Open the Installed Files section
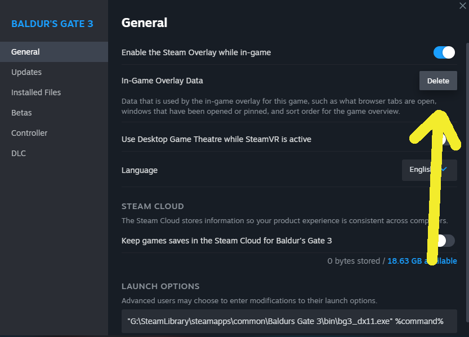This screenshot has height=337, width=469. [x=36, y=92]
